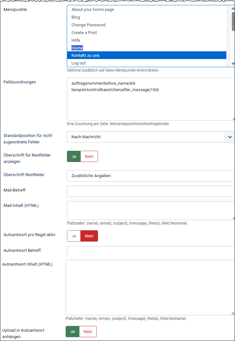The height and width of the screenshot is (341, 235).
Task: Enable Autoantwort pro Regel with Ja
Action: (x=74, y=236)
